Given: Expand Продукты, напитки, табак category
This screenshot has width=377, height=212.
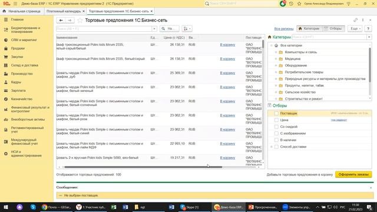Looking at the screenshot, I should pos(276,85).
